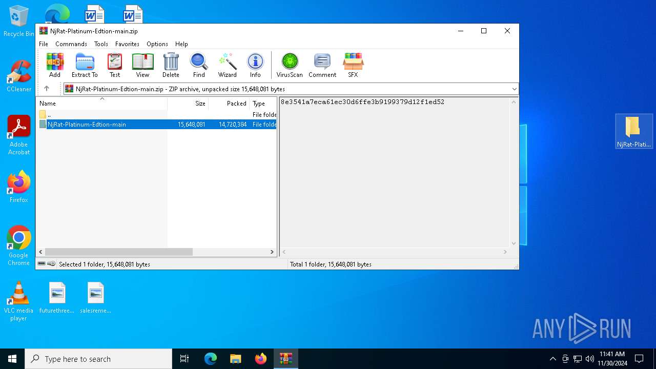
Task: Open the Recycle Bin desktop icon
Action: point(19,21)
